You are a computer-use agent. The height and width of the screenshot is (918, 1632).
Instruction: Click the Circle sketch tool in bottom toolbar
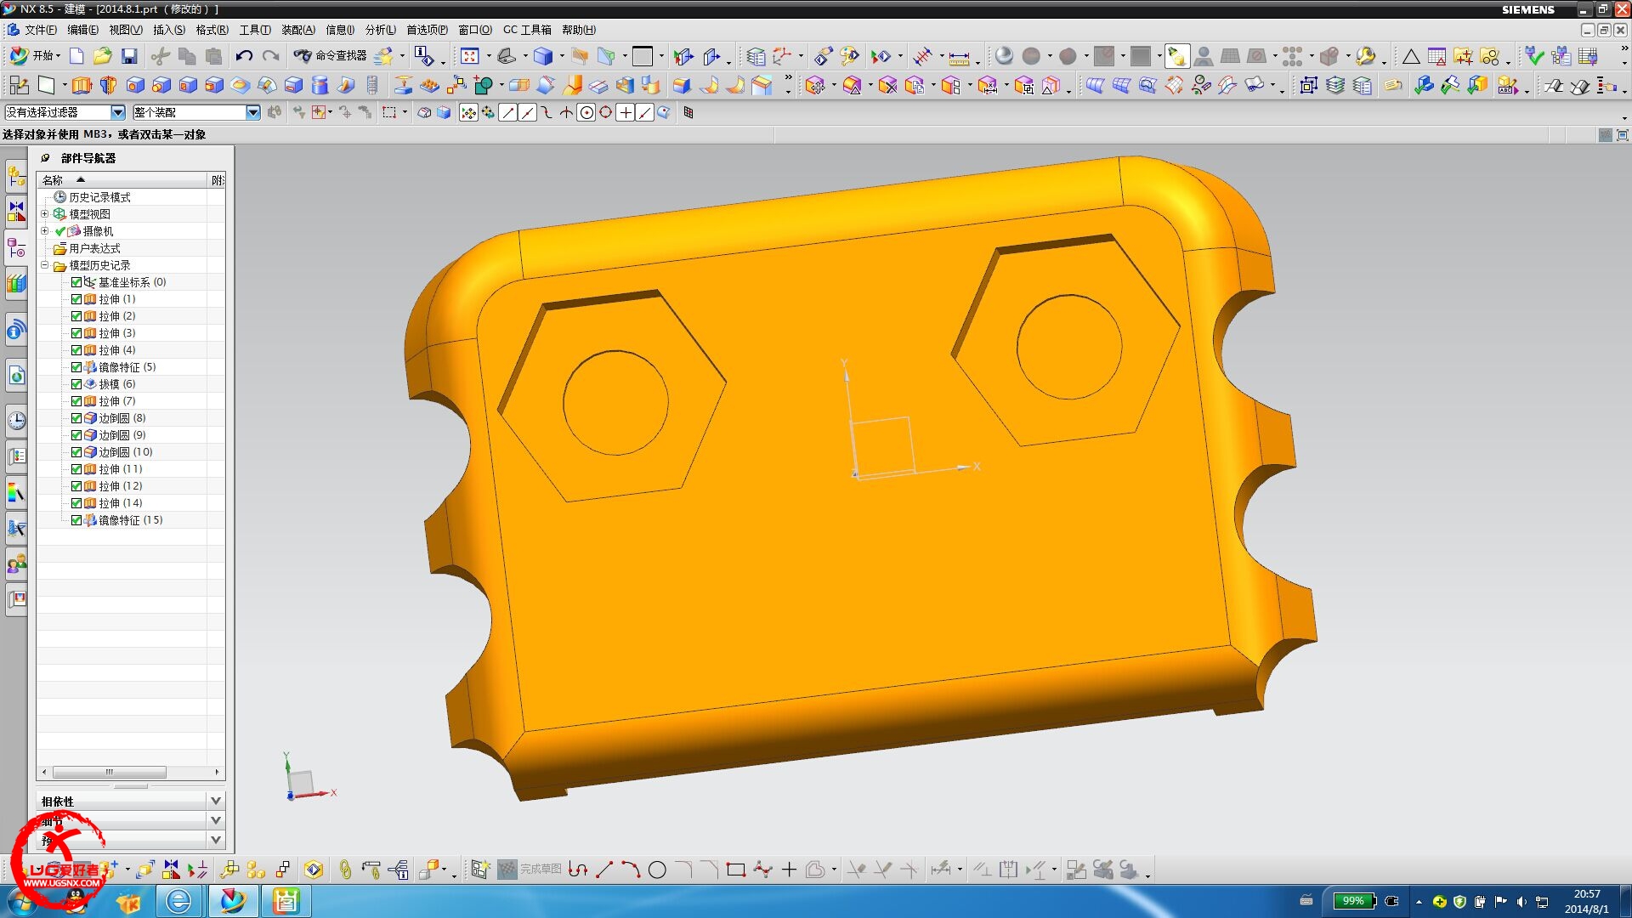[x=657, y=870]
